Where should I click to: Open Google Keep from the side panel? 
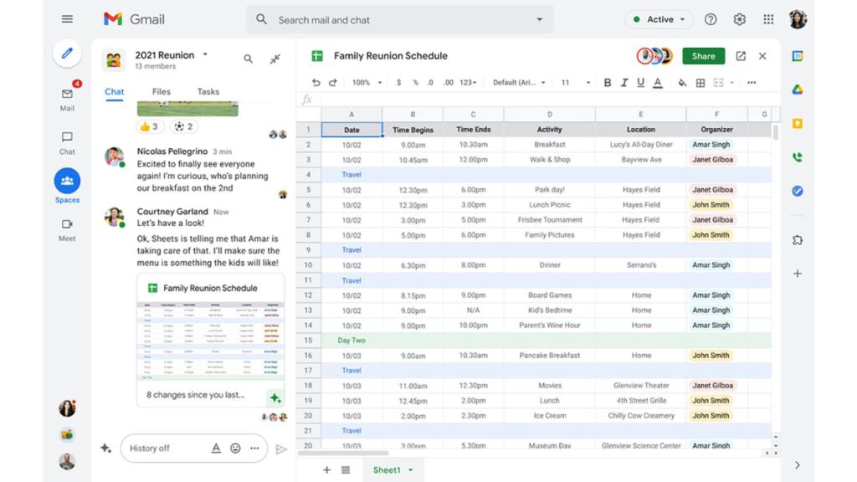click(797, 122)
